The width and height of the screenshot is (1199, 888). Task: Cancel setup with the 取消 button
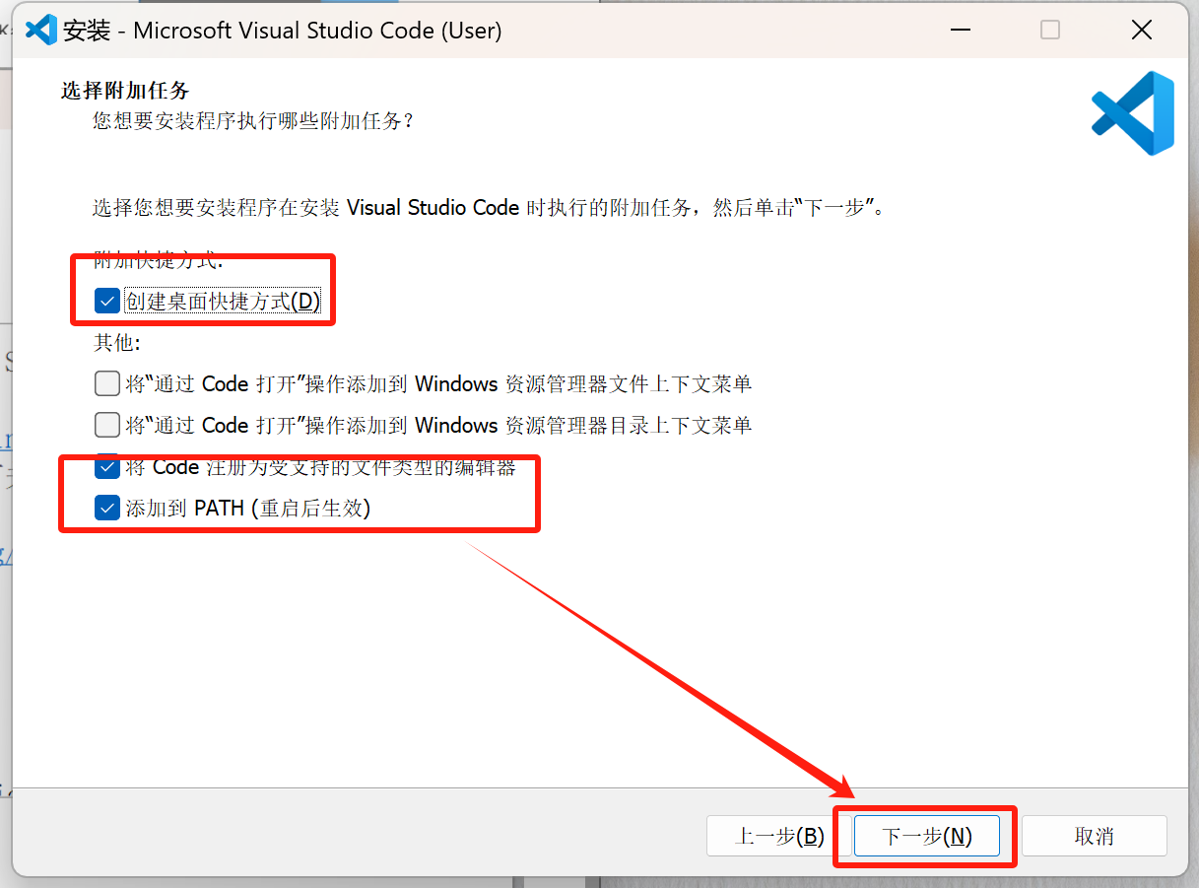tap(1094, 837)
